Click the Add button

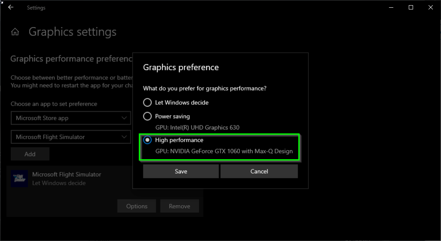(30, 154)
